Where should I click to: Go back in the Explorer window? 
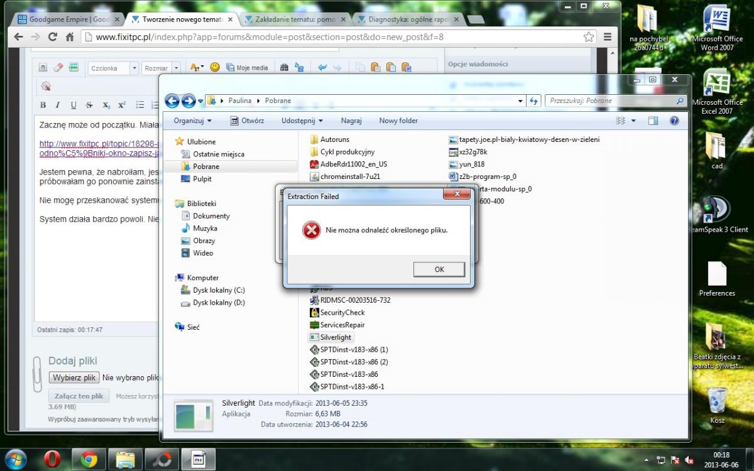coord(172,100)
